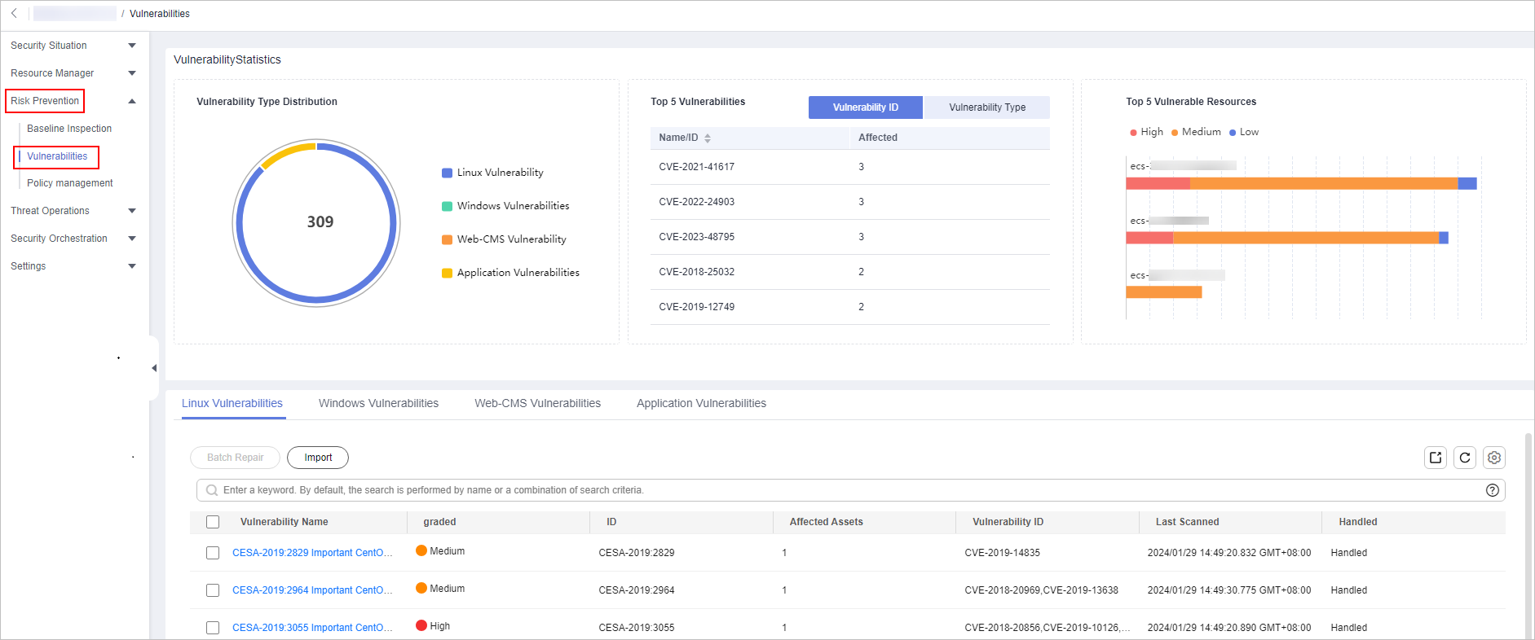The image size is (1535, 640).
Task: Click the keyword search input field
Action: 850,490
